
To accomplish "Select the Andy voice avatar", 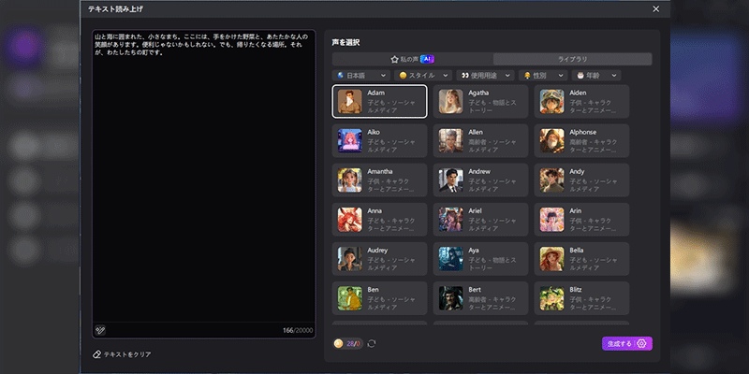I will tap(551, 180).
